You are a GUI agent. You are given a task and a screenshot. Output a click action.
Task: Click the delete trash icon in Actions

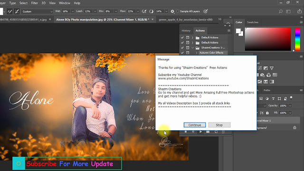click(x=223, y=132)
